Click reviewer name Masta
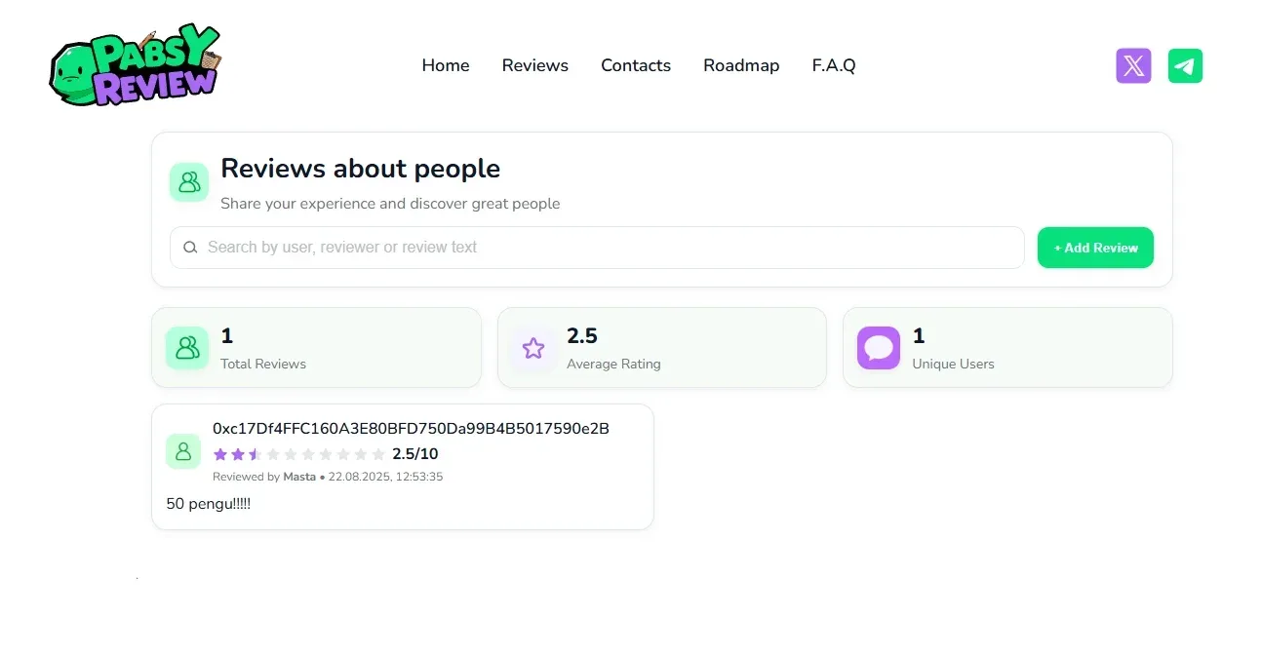The image size is (1262, 655). click(x=299, y=477)
